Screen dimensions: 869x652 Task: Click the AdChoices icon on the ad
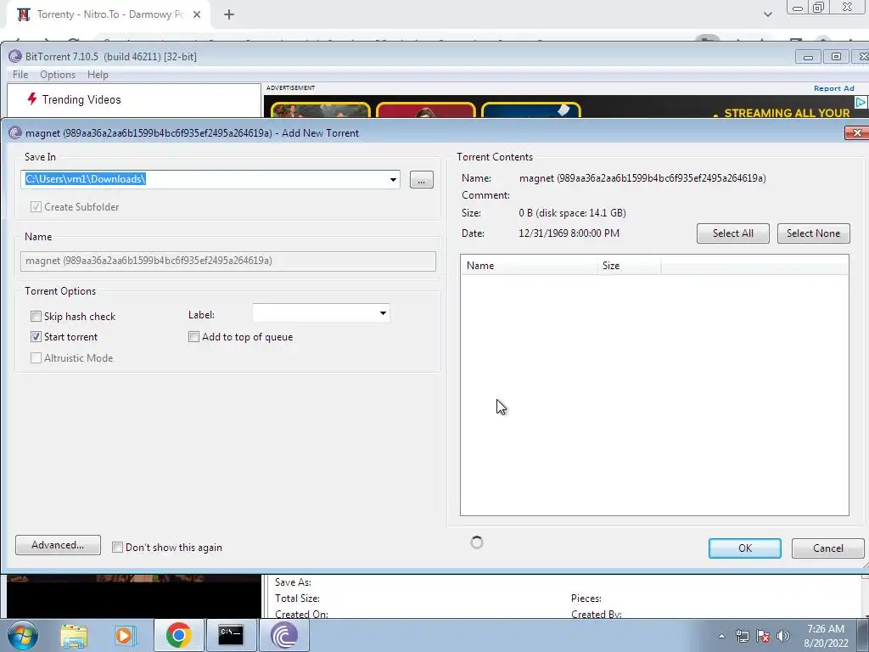[861, 103]
